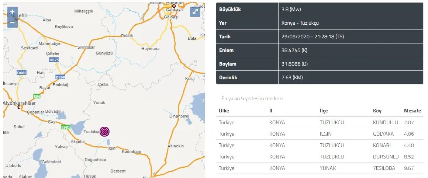Zoom in on the map
Viewport: 428px width, 178px height.
coord(12,12)
